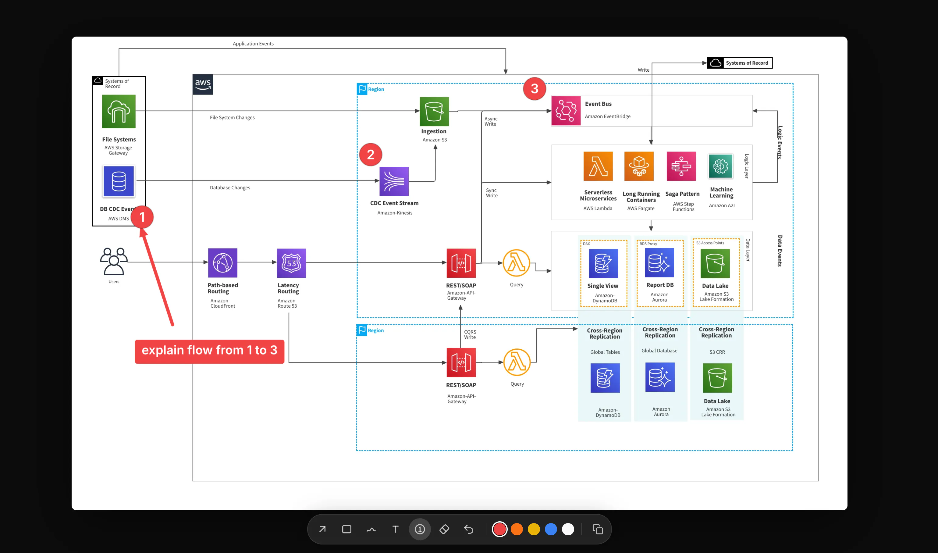The image size is (938, 553).
Task: Select the text annotation tool
Action: (x=396, y=529)
